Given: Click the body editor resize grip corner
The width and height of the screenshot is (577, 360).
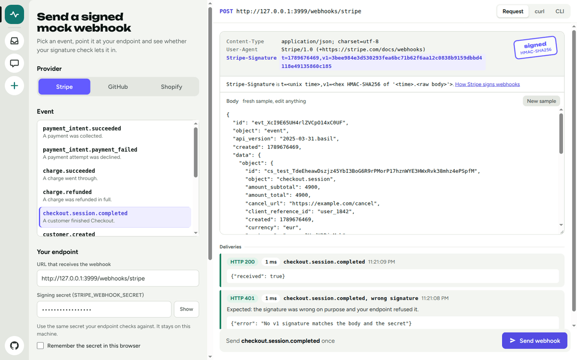Looking at the screenshot, I should [x=561, y=231].
